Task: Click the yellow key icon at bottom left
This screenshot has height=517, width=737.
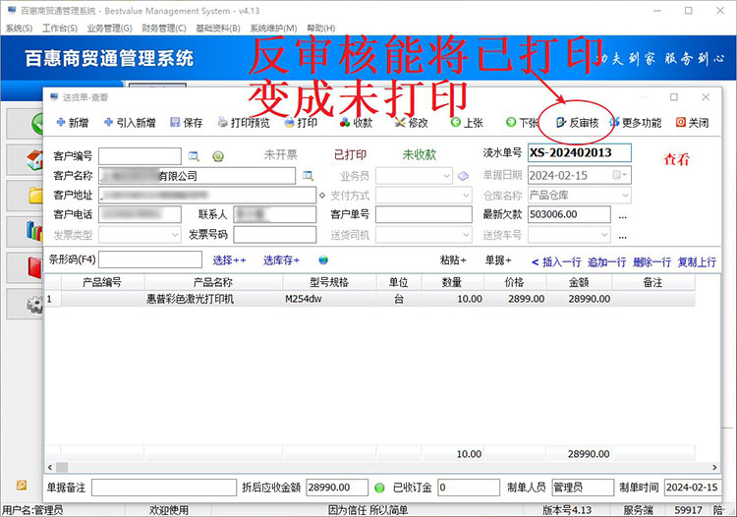Action: [x=22, y=485]
